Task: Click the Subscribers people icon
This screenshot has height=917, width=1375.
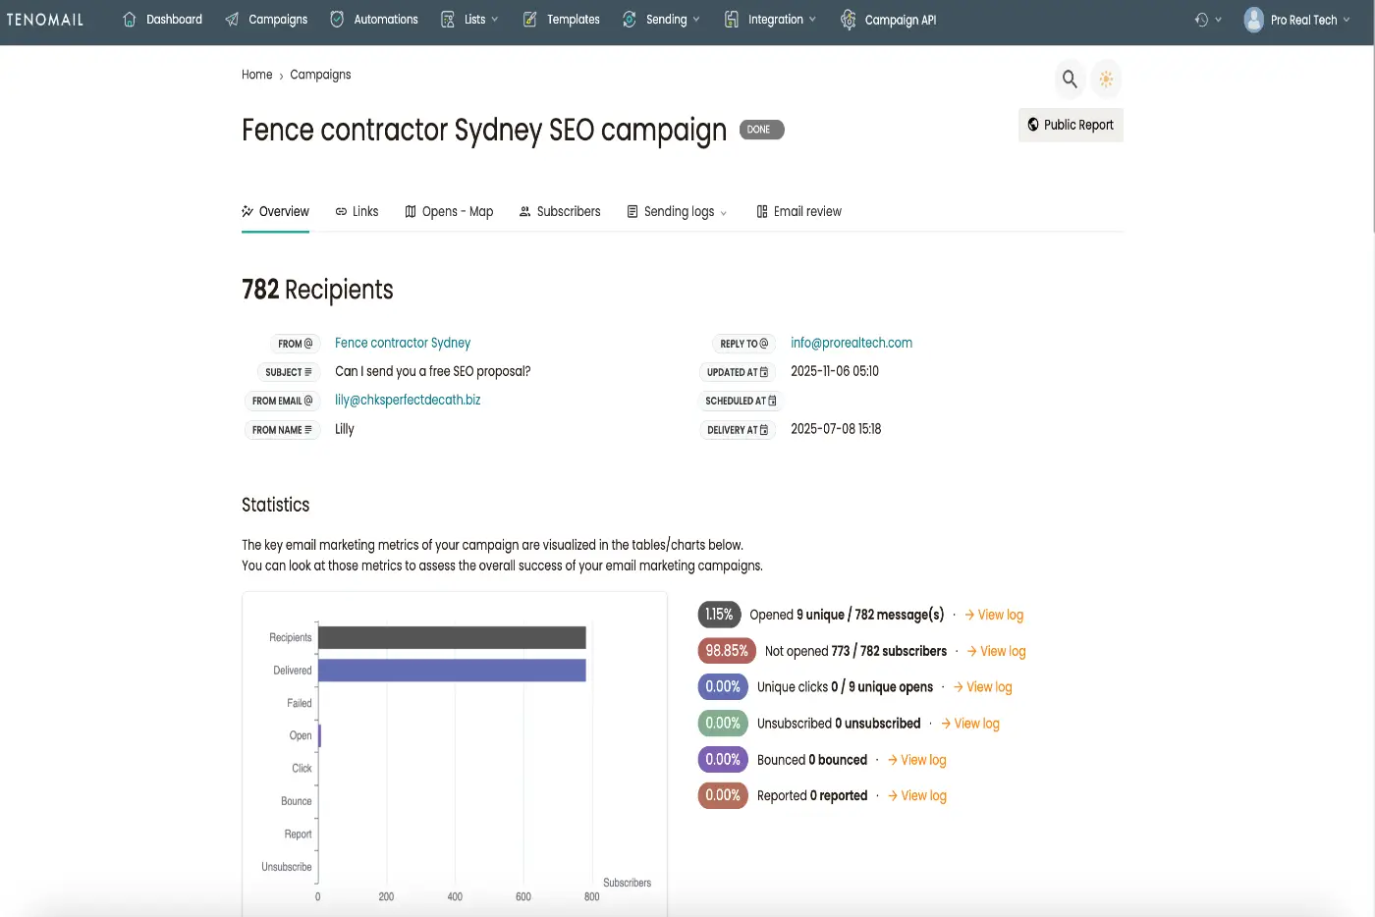Action: pyautogui.click(x=525, y=211)
